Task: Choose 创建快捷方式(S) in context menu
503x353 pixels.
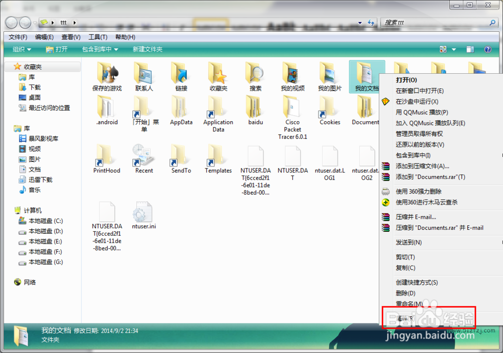Action: [441, 283]
